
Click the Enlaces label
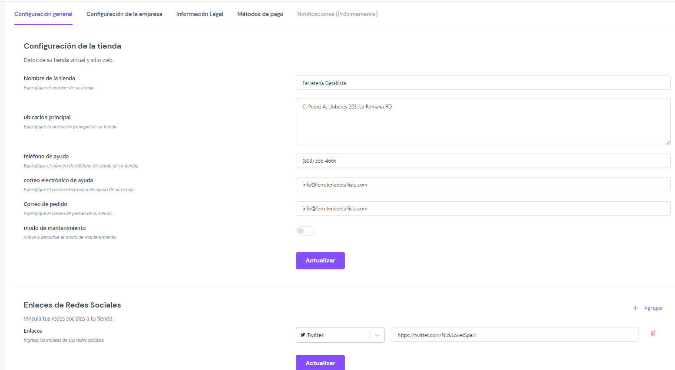pyautogui.click(x=33, y=331)
